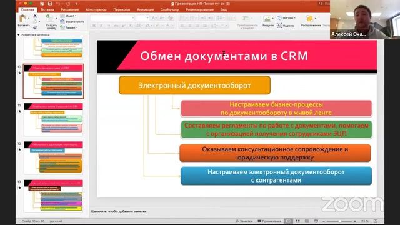
Task: Open the Вставка ribbon tab
Action: click(47, 9)
